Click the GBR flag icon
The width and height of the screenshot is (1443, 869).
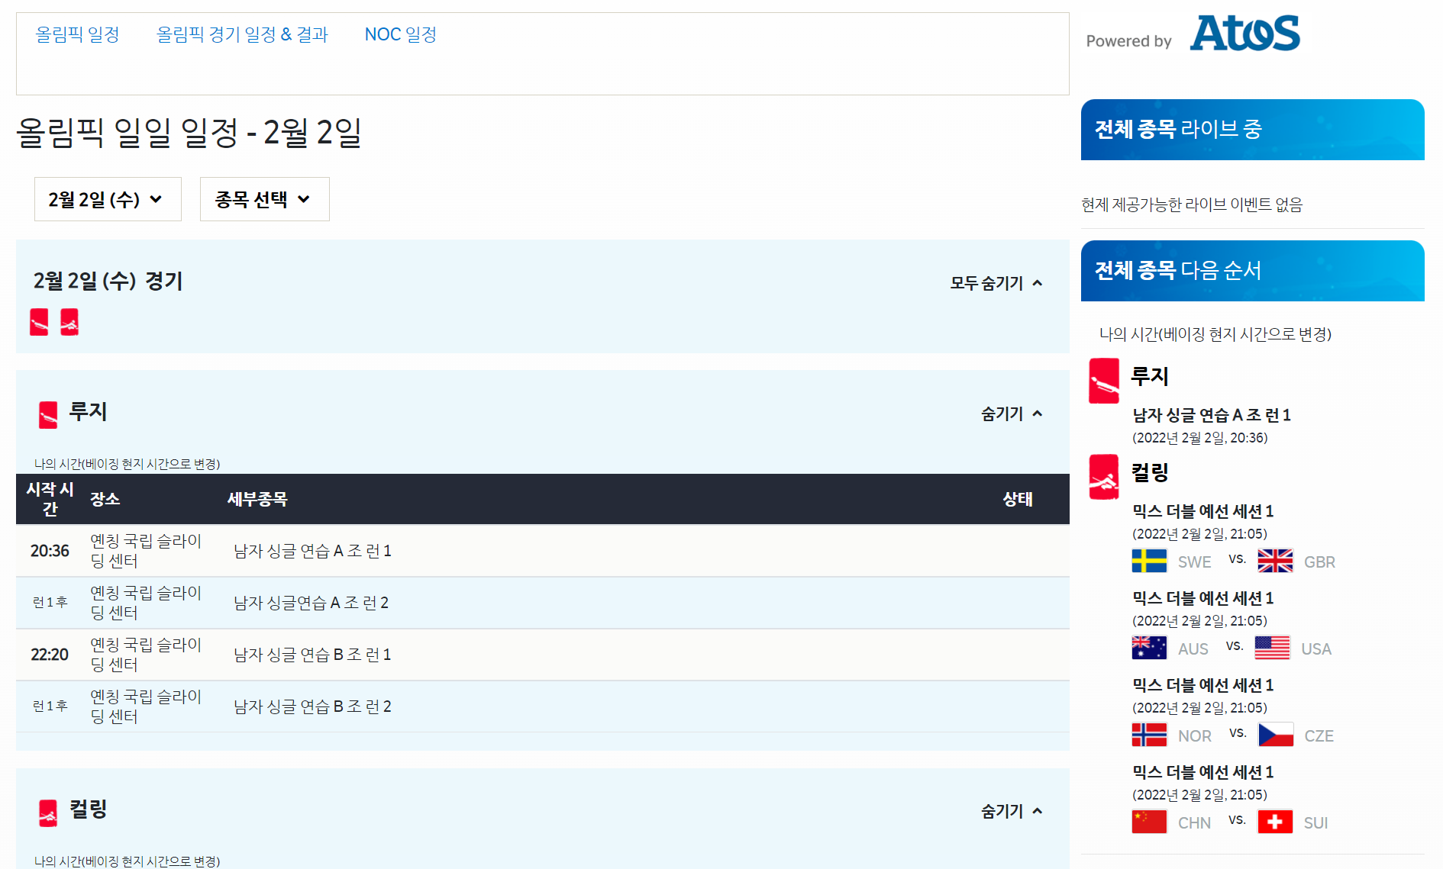tap(1275, 561)
